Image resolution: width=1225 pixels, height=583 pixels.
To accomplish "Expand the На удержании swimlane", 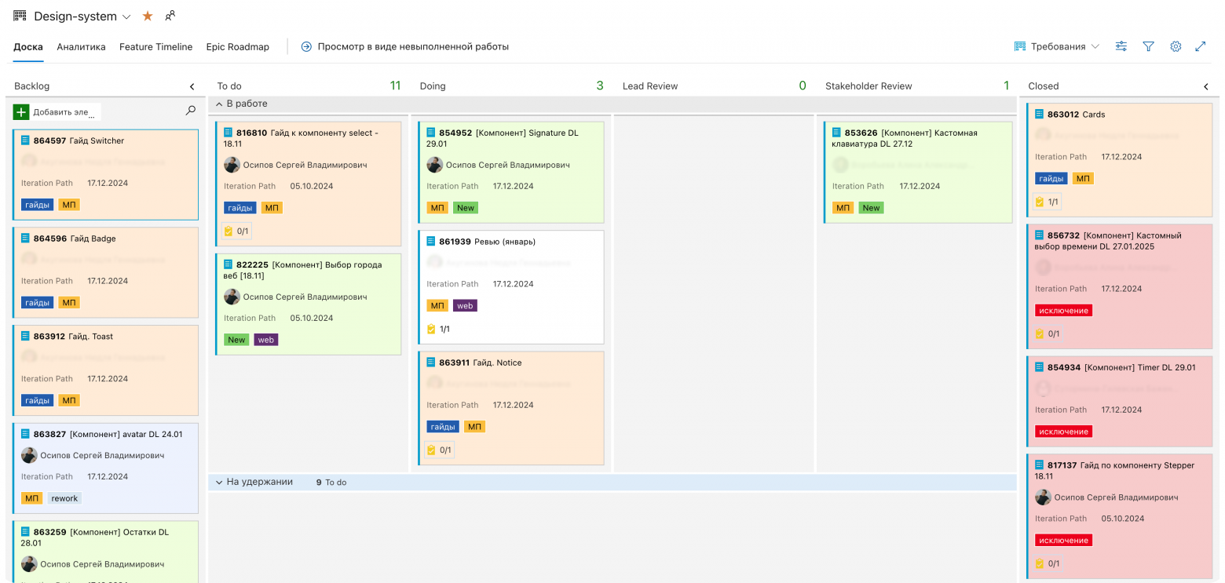I will click(x=219, y=482).
